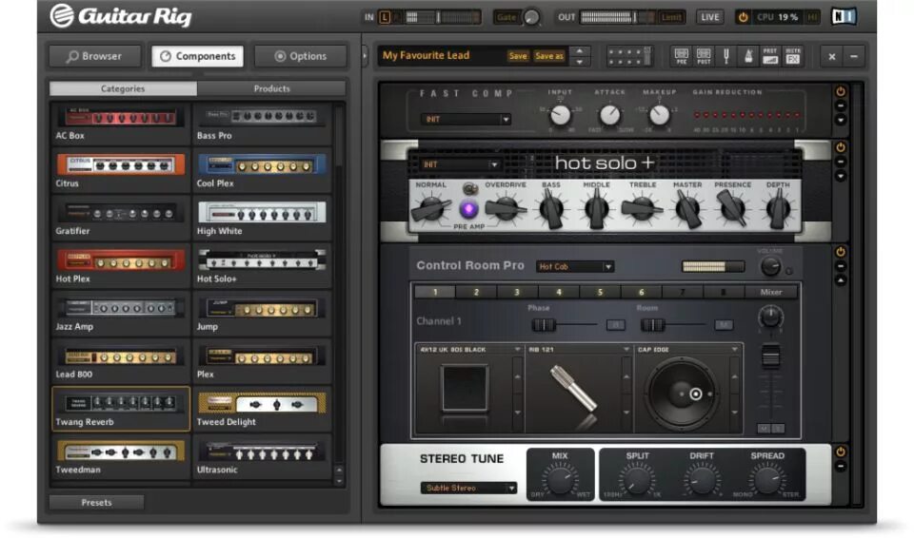This screenshot has width=914, height=538.
Task: Toggle the LIVE view button
Action: point(709,17)
